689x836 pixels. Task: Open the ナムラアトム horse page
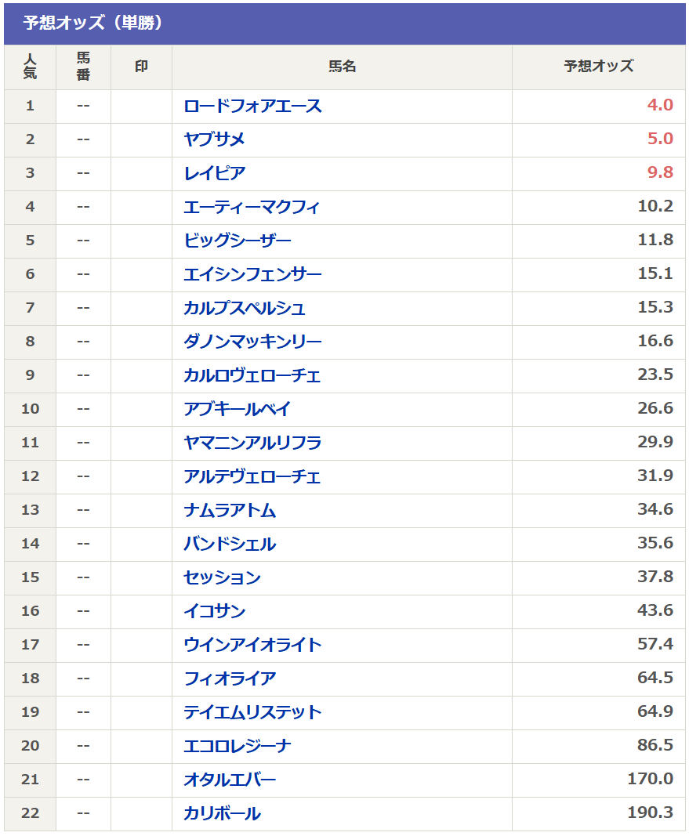pyautogui.click(x=230, y=510)
